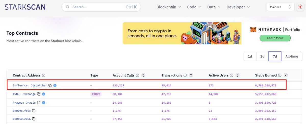306x124 pixels.
Task: Show info icon for Steps Burned
Action: pos(280,75)
